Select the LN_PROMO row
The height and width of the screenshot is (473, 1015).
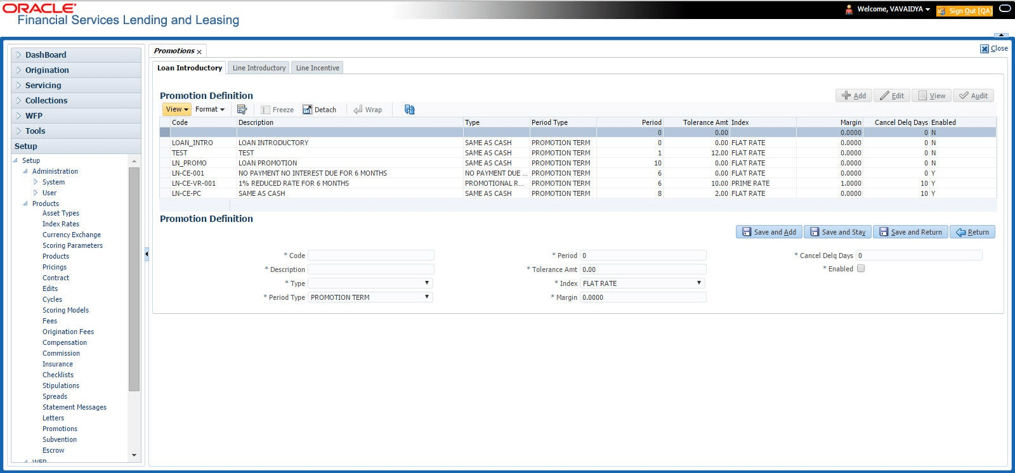(577, 163)
